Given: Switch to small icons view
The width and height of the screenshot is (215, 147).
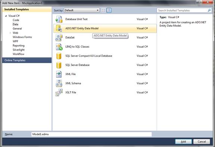Looking at the screenshot, I should point(103,10).
